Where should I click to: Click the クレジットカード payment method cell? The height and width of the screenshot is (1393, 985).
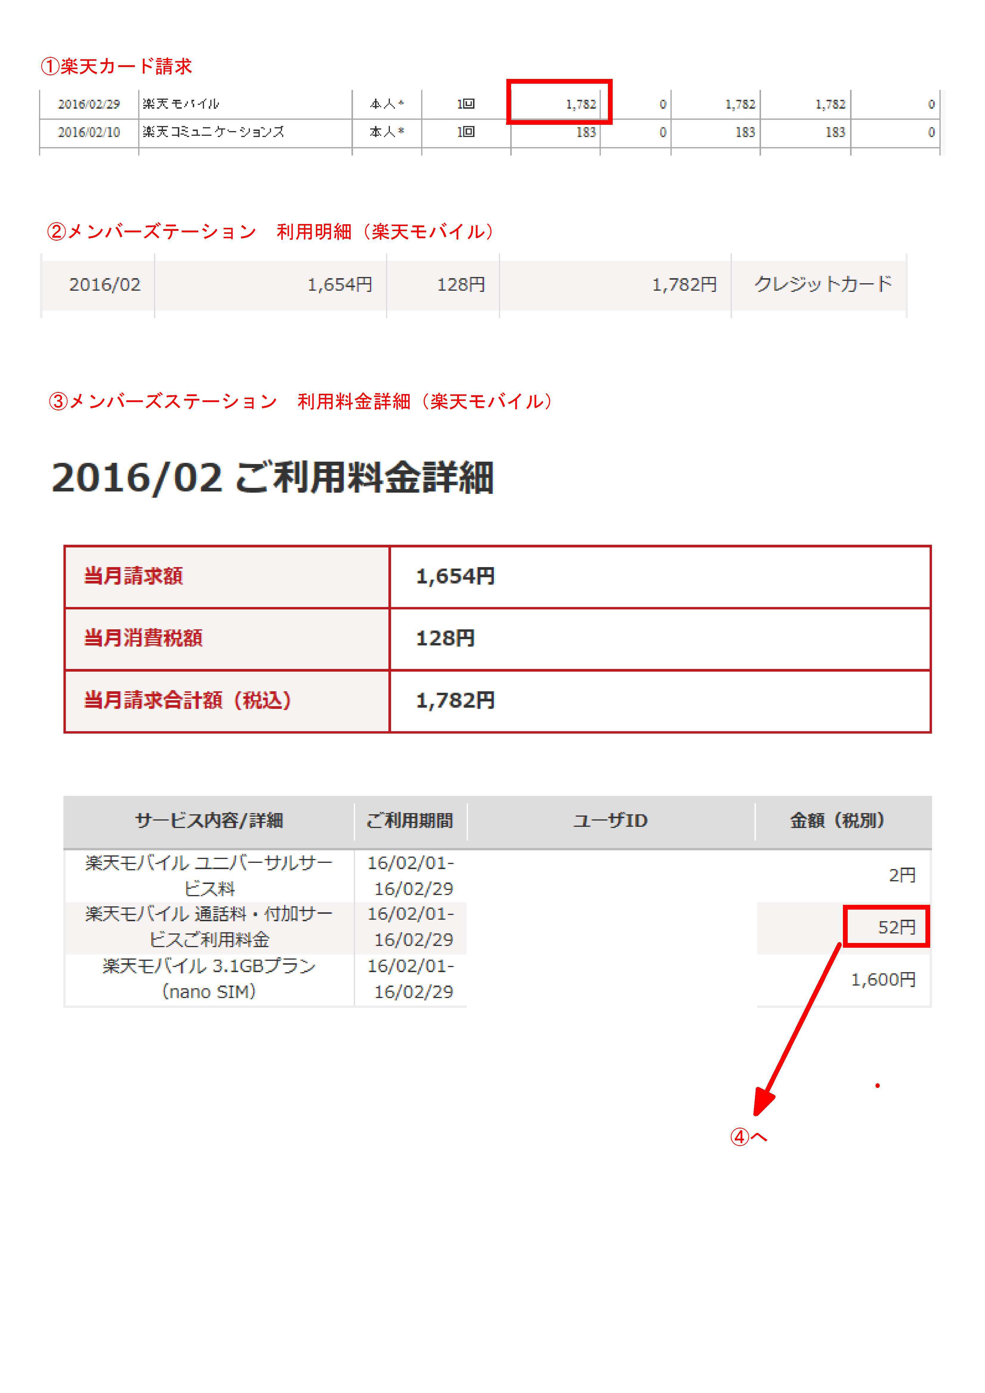823,284
